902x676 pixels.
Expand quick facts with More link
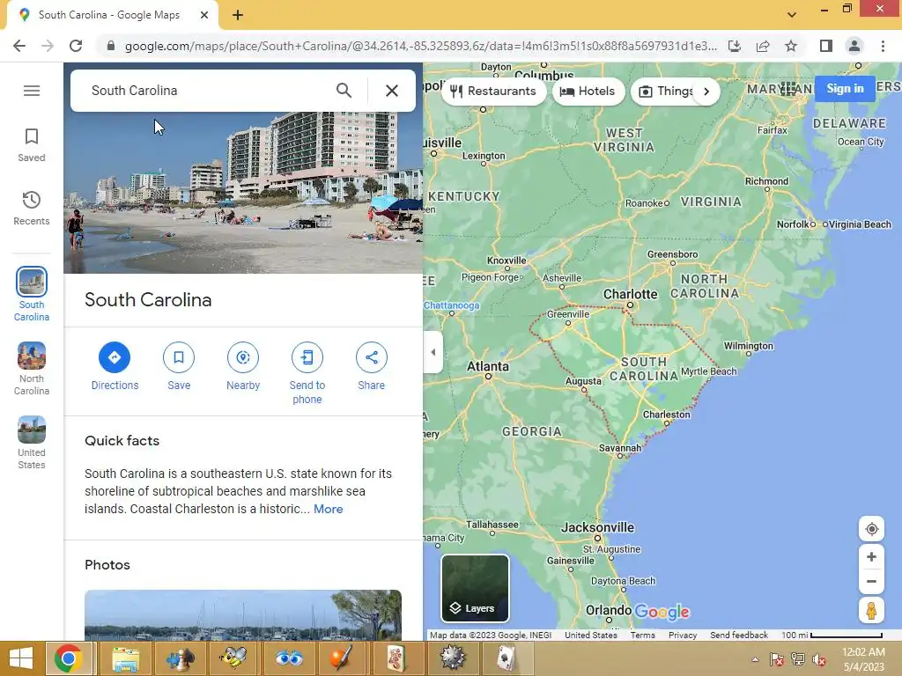tap(328, 510)
